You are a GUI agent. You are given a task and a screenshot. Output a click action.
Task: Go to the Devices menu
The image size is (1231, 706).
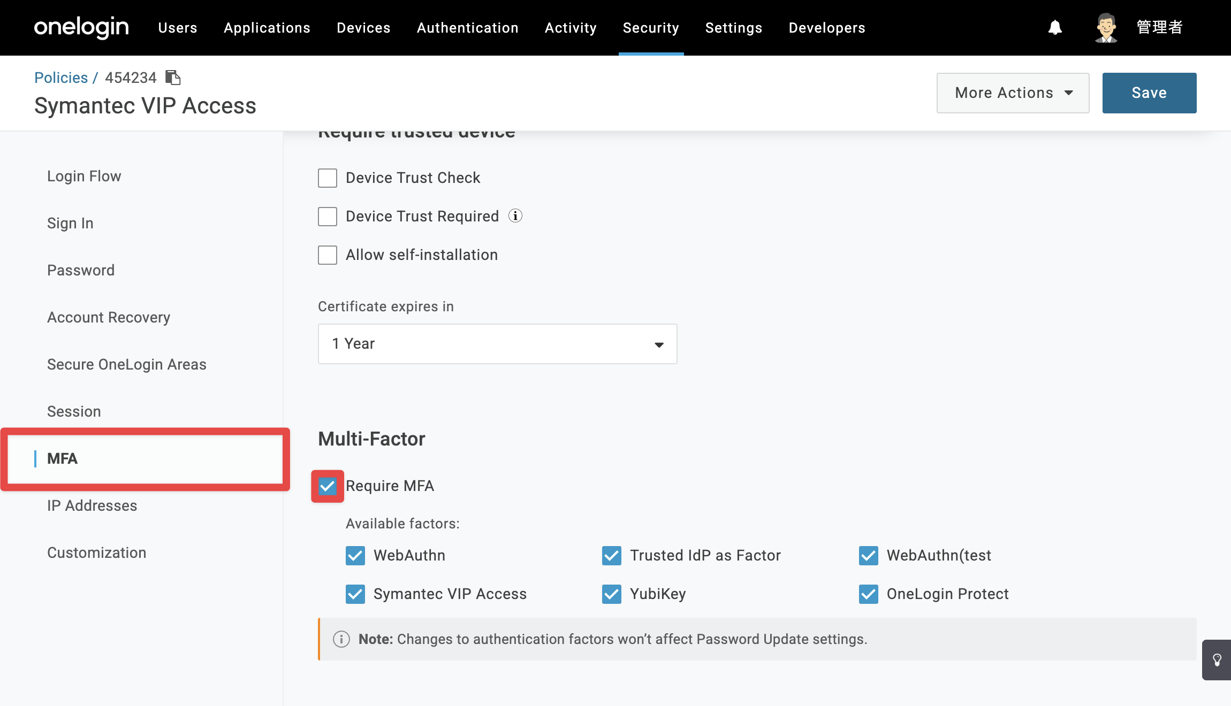point(364,28)
